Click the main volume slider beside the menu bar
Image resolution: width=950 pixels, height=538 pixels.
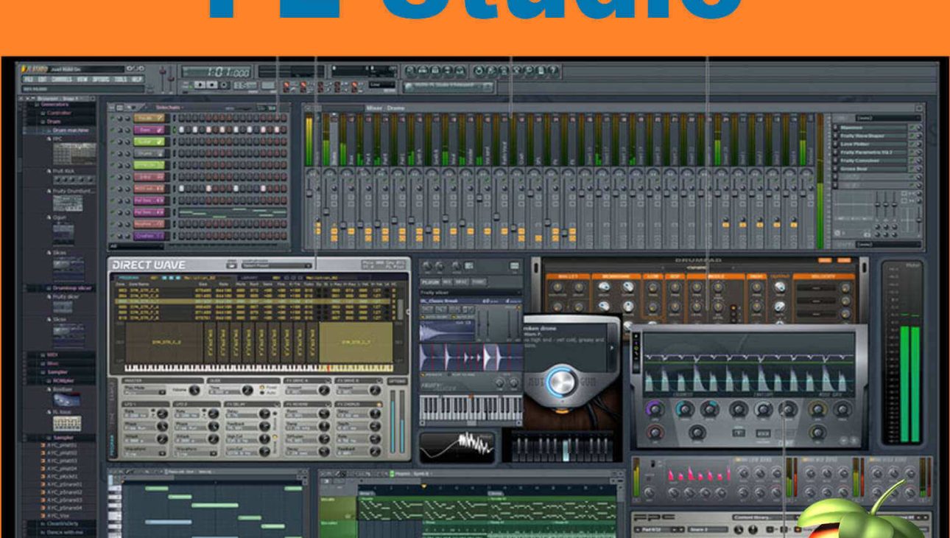coord(163,77)
